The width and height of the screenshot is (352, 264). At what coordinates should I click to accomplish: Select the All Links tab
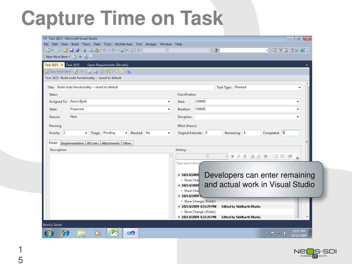(93, 143)
